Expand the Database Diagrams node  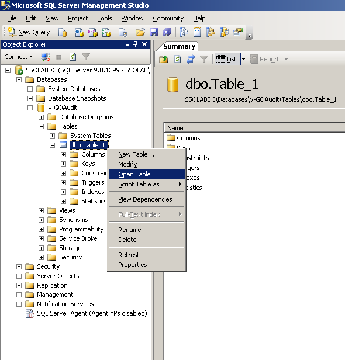click(41, 117)
